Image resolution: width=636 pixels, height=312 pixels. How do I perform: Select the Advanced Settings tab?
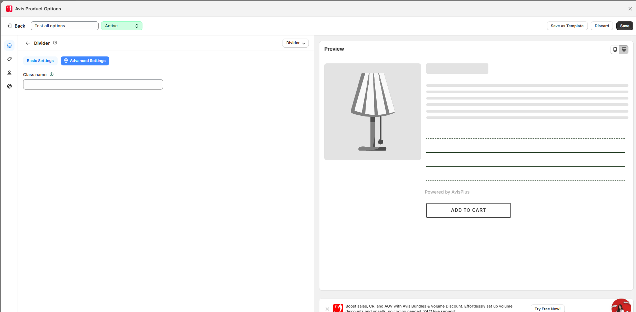pos(85,61)
